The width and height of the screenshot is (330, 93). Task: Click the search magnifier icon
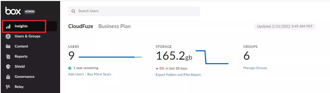[74, 11]
